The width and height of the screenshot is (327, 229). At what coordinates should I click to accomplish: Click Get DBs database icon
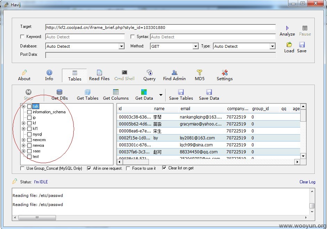[x=59, y=92]
